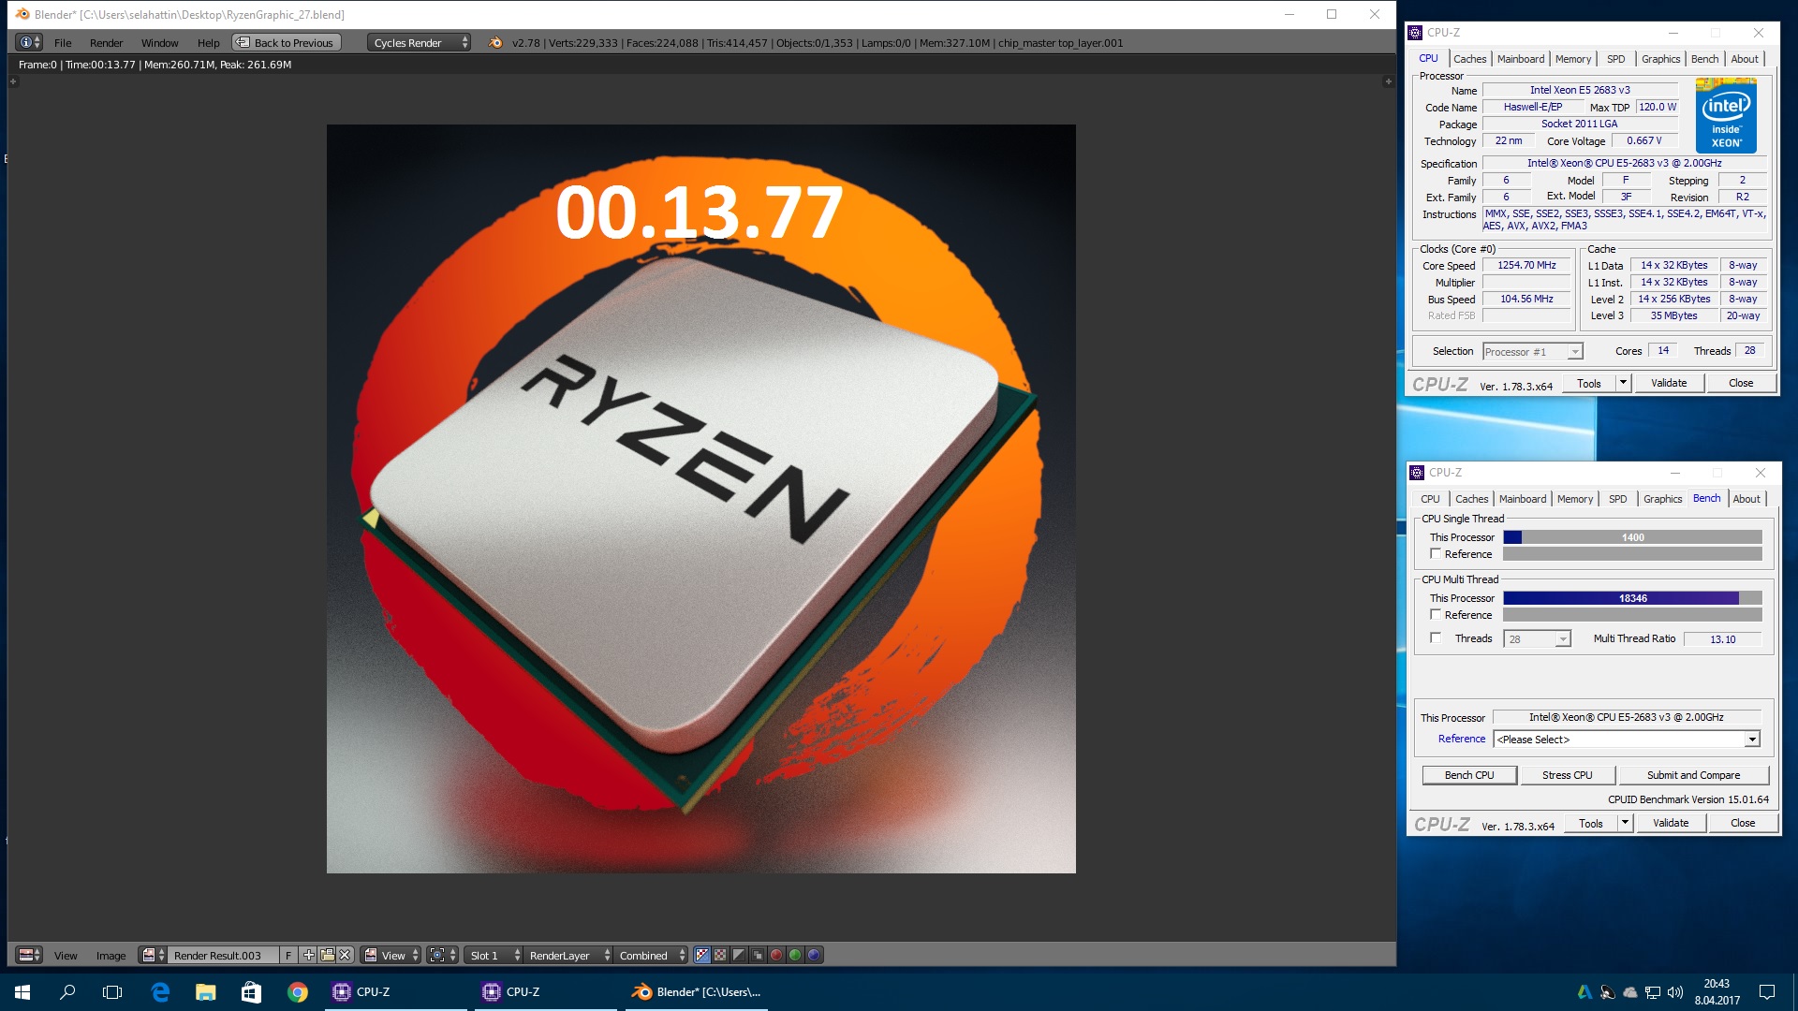Open SPD tab in upper CPU-Z window
The image size is (1798, 1011).
[1615, 59]
